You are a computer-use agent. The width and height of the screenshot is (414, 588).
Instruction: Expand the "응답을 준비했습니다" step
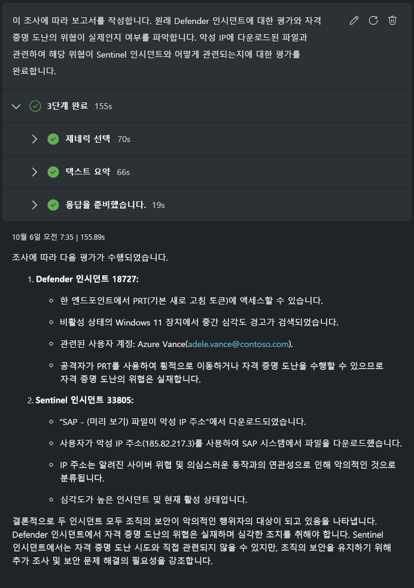click(x=35, y=205)
